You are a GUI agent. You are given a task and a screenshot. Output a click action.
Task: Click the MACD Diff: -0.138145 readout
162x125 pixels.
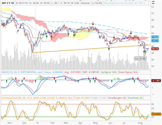[x=91, y=72]
